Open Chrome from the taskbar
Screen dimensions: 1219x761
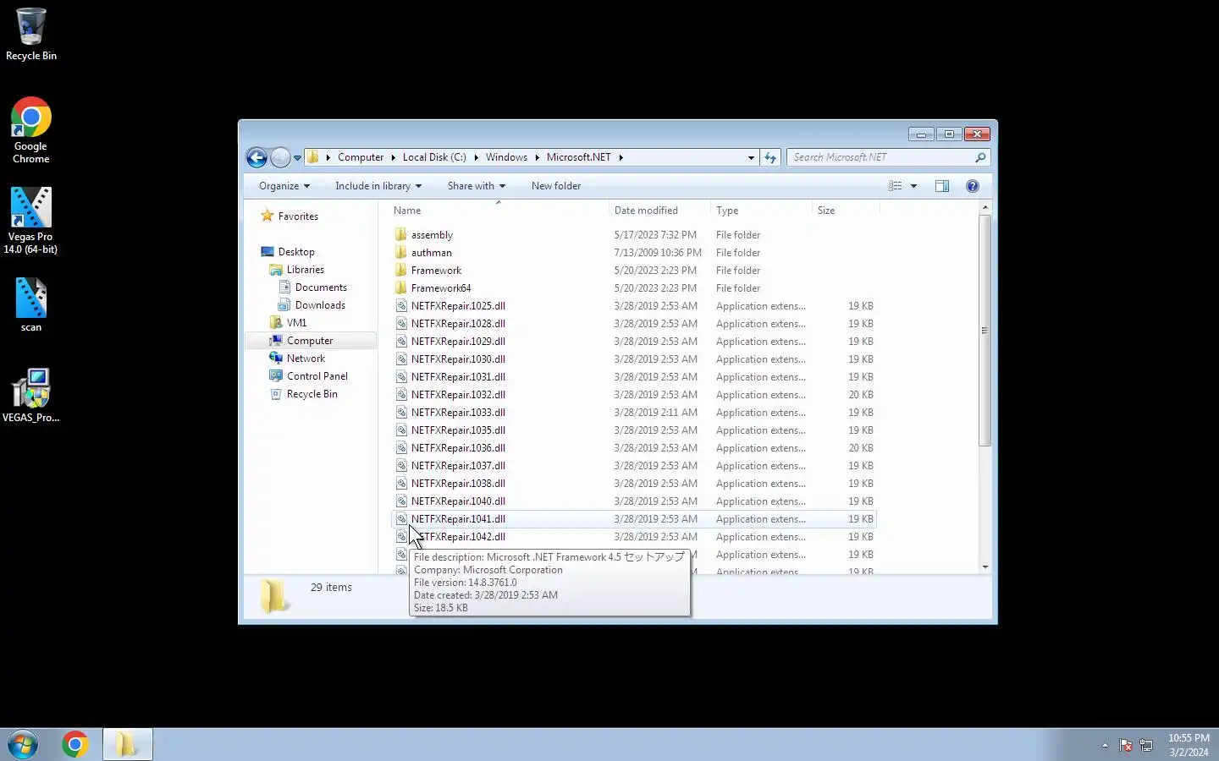click(74, 744)
